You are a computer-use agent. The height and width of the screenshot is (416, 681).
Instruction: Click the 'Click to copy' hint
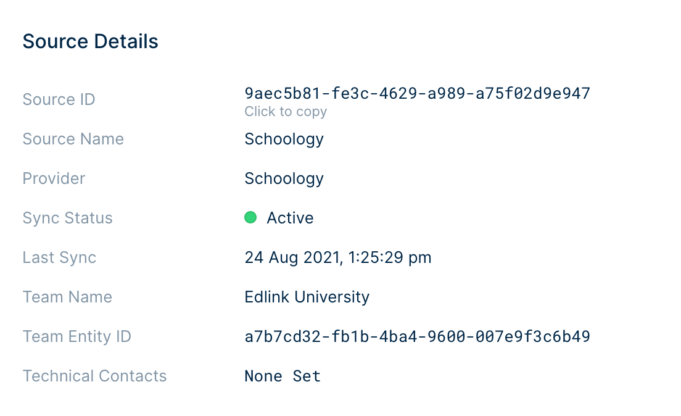pos(286,112)
